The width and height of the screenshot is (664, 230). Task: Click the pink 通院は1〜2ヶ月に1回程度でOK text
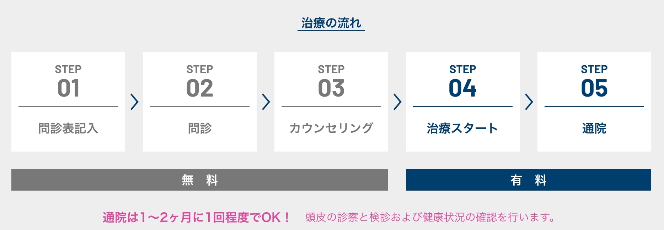coord(196,217)
